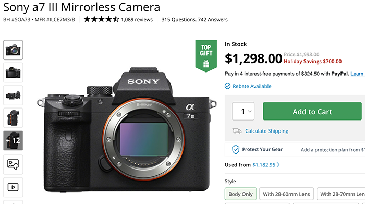Select the With 28-70mm Lens style
This screenshot has height=204, width=365.
341,194
